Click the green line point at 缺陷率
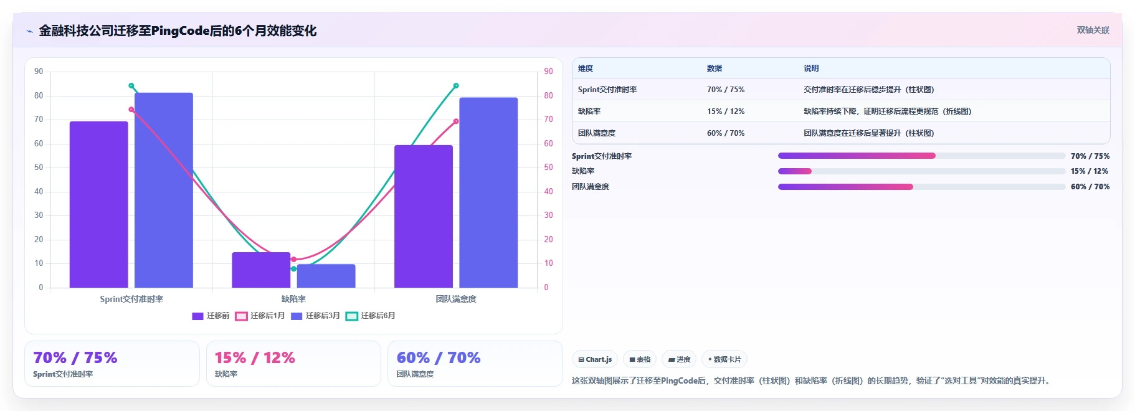Image resolution: width=1135 pixels, height=411 pixels. point(293,269)
